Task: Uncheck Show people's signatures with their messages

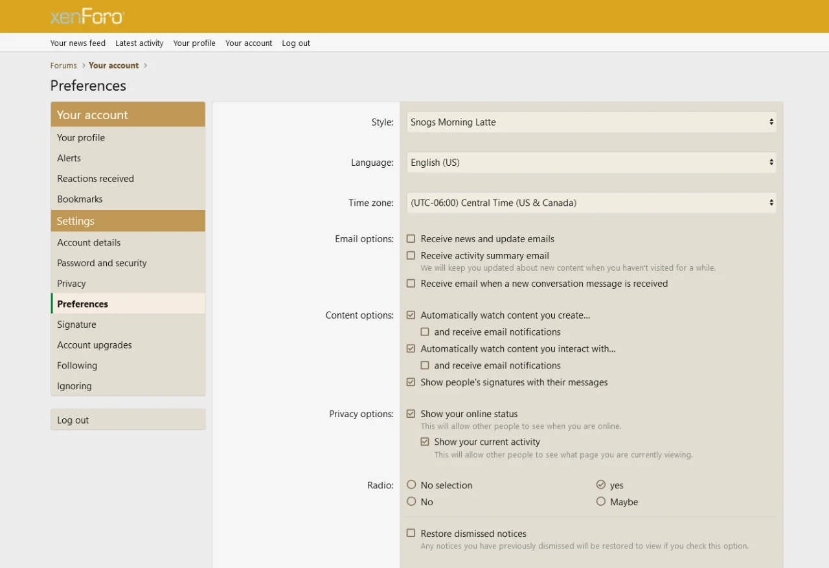Action: pos(411,382)
